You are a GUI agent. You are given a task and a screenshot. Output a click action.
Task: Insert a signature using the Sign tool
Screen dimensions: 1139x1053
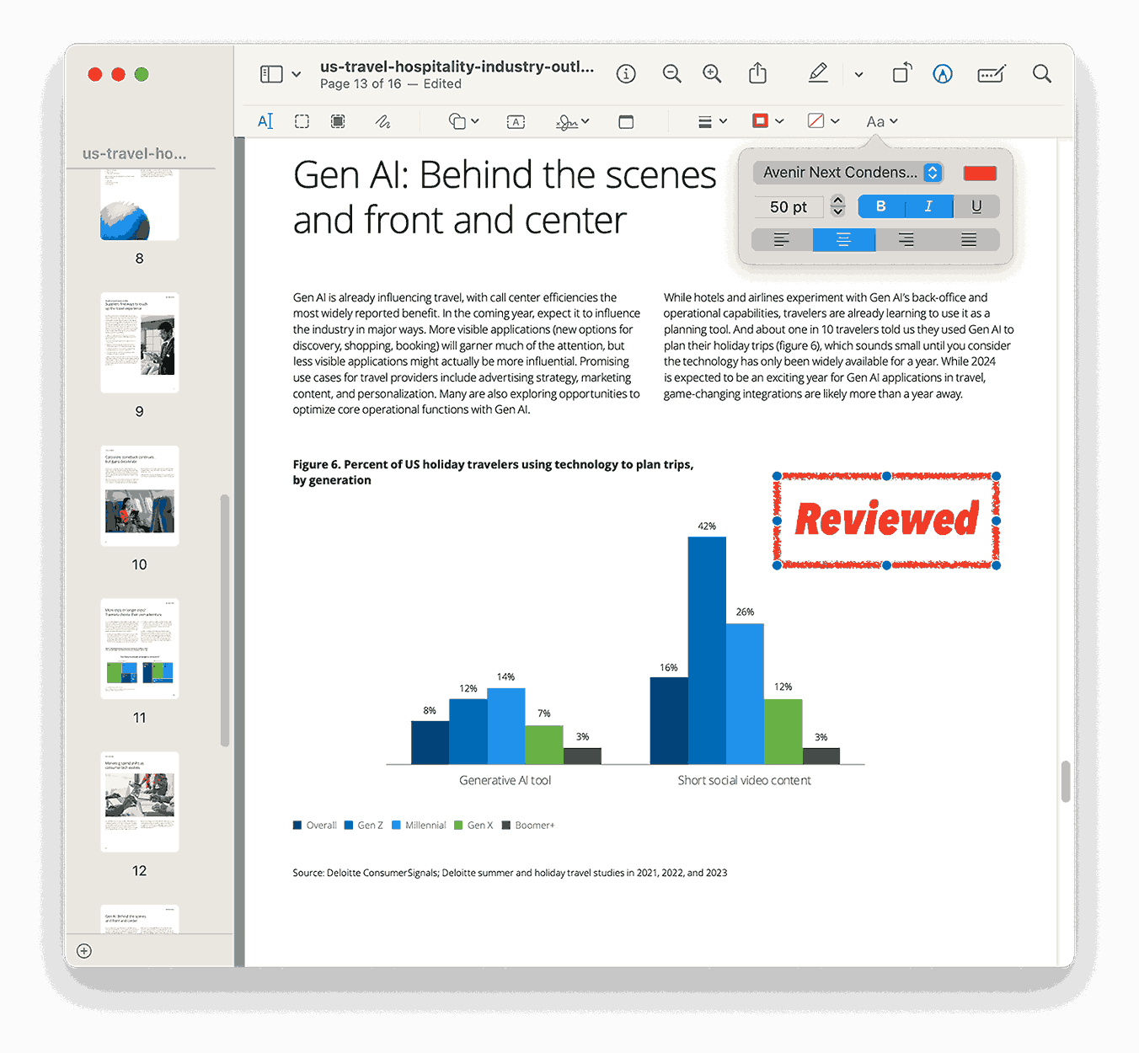[566, 120]
